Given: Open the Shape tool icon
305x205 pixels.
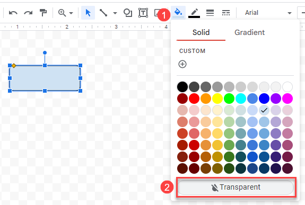Looking at the screenshot, I should (128, 13).
